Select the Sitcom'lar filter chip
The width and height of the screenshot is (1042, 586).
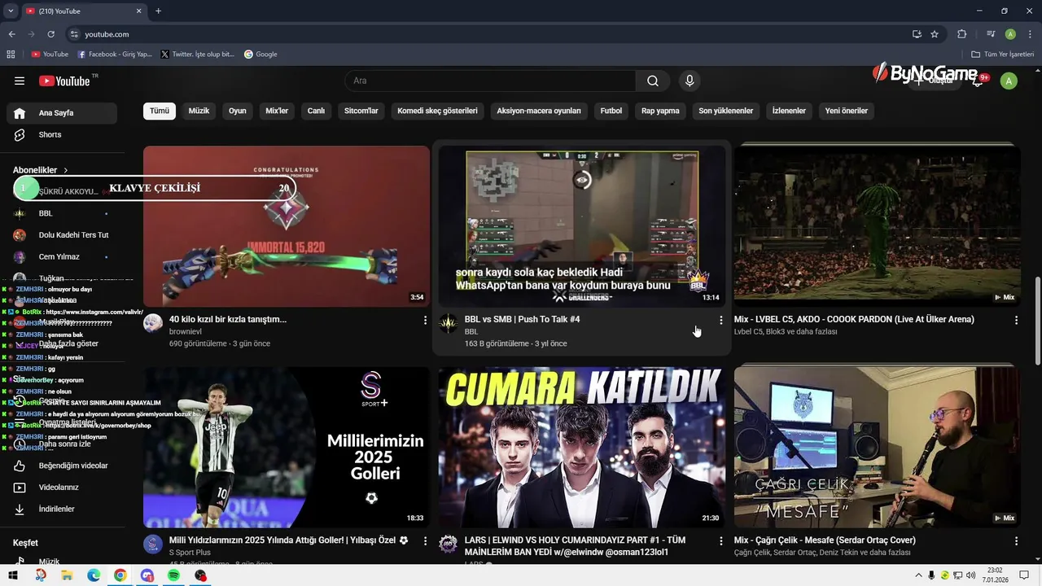click(x=361, y=111)
